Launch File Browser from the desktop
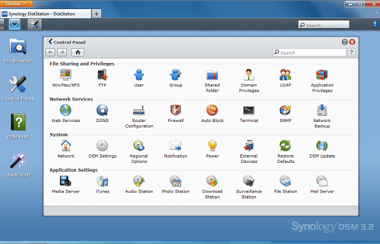Screen dimensions: 380x244 coord(18,47)
